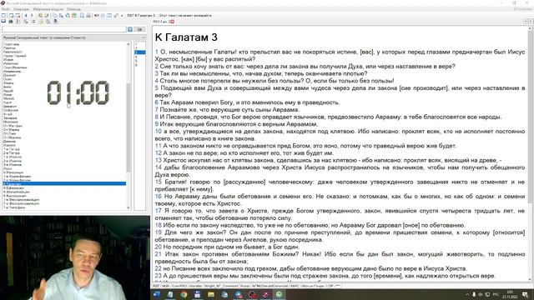Click the first icon in the top toolbar row
The width and height of the screenshot is (534, 300).
tap(3, 15)
